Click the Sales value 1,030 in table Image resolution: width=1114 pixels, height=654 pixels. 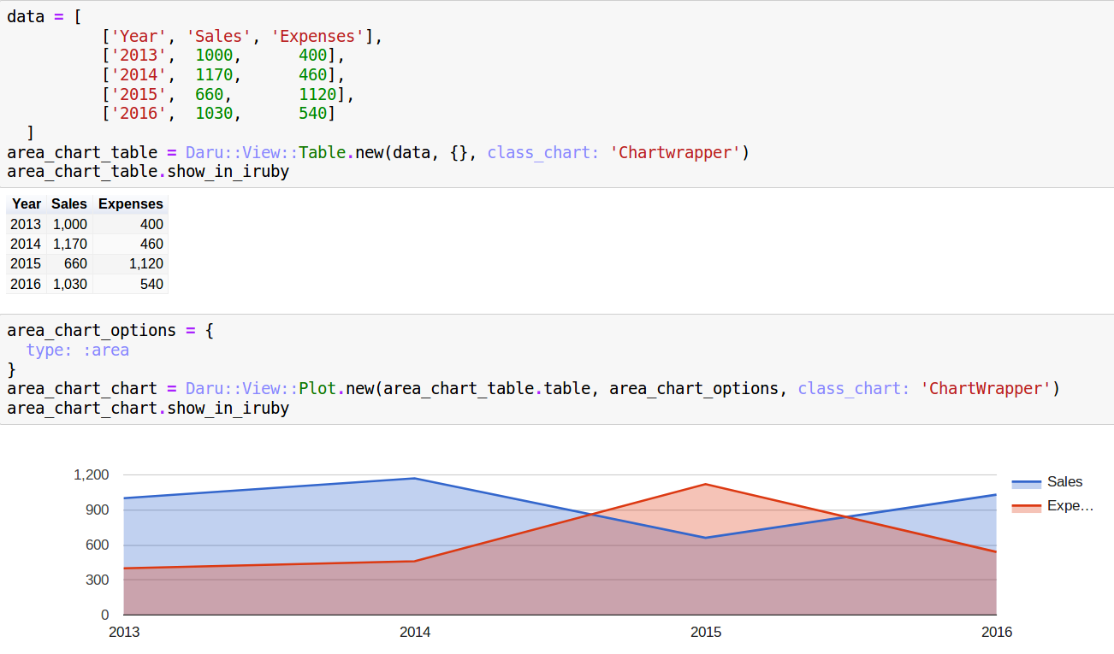pos(69,284)
